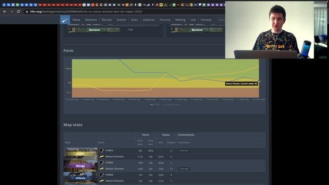Click the Veto column group header
Image resolution: width=329 pixels, height=185 pixels.
pyautogui.click(x=145, y=135)
